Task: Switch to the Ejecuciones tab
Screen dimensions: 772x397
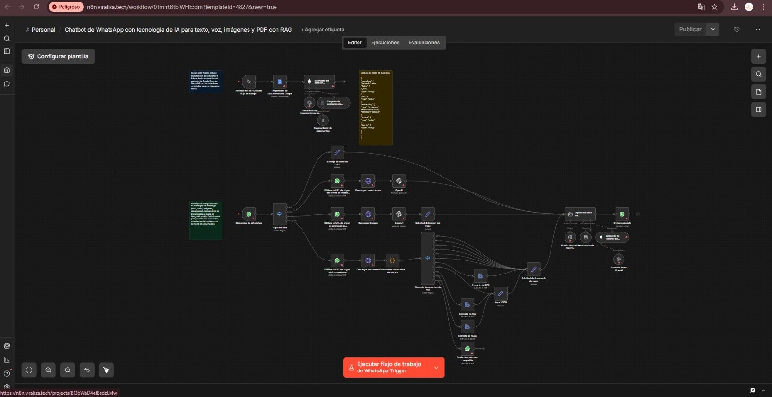Action: pos(385,42)
